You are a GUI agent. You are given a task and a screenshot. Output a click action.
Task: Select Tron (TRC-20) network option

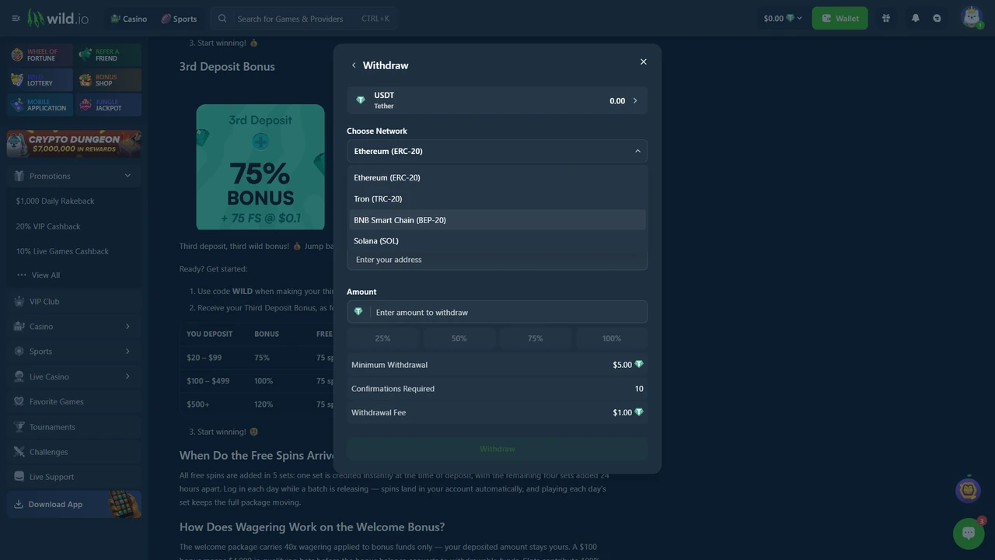[497, 198]
